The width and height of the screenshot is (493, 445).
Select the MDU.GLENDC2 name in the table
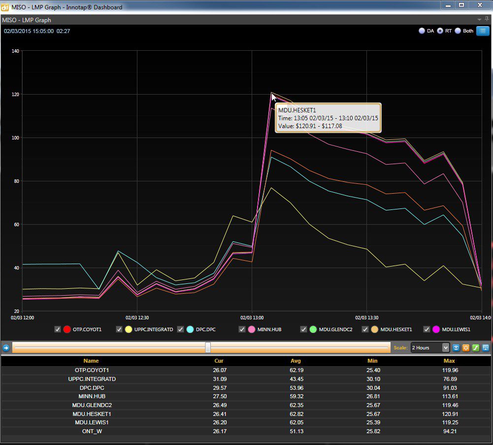coord(92,405)
